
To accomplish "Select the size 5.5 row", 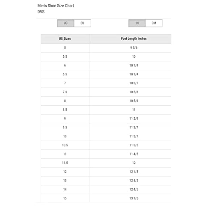I will [106, 56].
